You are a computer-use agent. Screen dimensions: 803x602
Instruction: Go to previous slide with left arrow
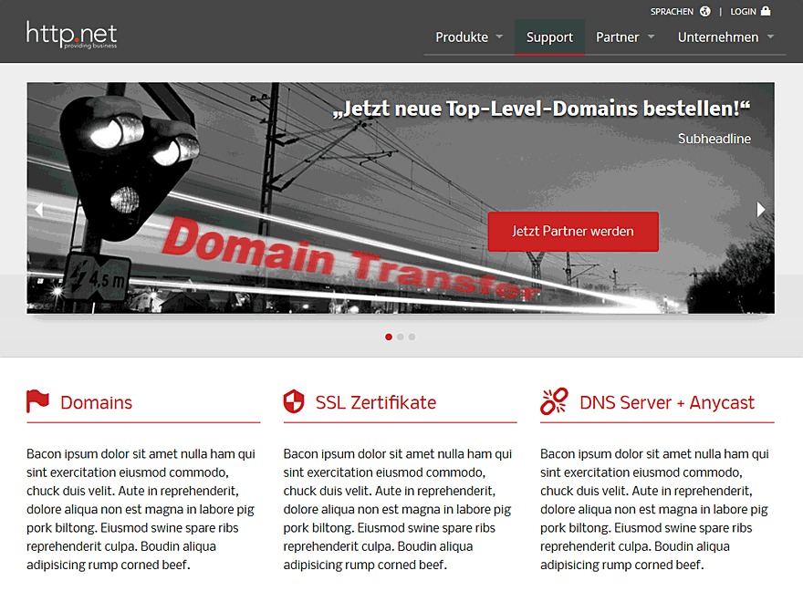[38, 210]
